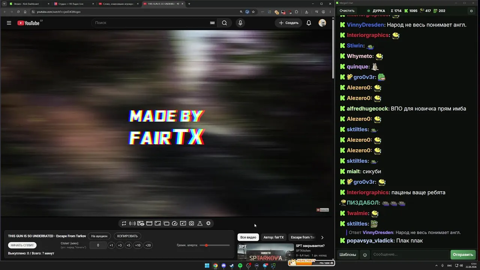Image resolution: width=480 pixels, height=270 pixels.
Task: Click the flask icon in player toolbar
Action: point(200,223)
